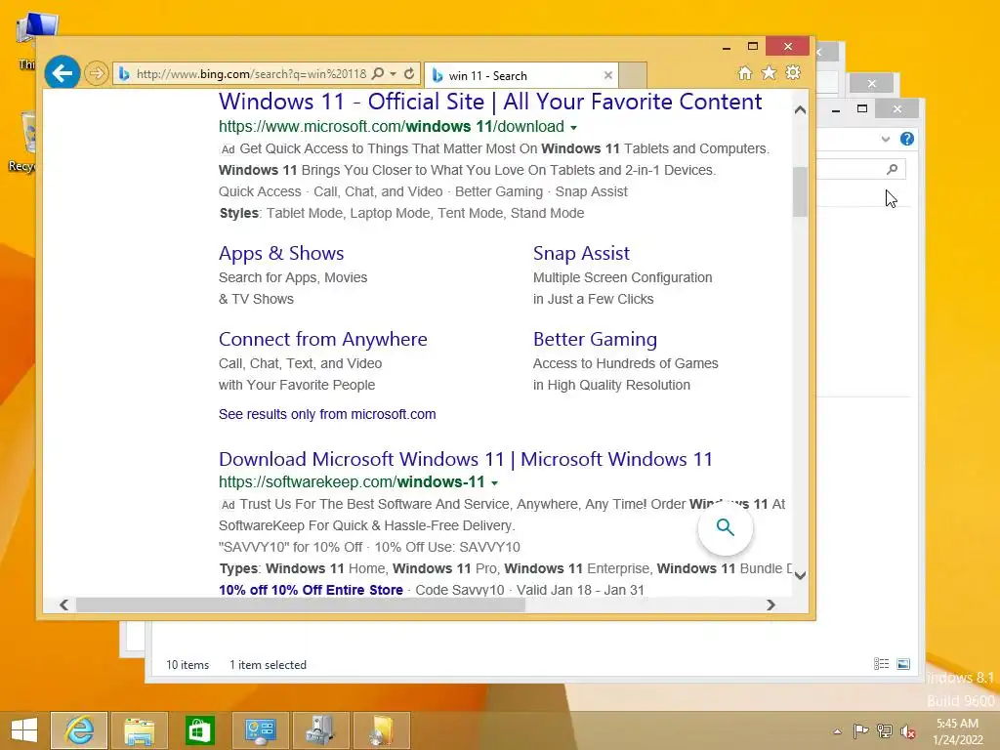Expand microsoft.com ad URL dropdown arrow
This screenshot has width=1000, height=750.
pos(573,128)
